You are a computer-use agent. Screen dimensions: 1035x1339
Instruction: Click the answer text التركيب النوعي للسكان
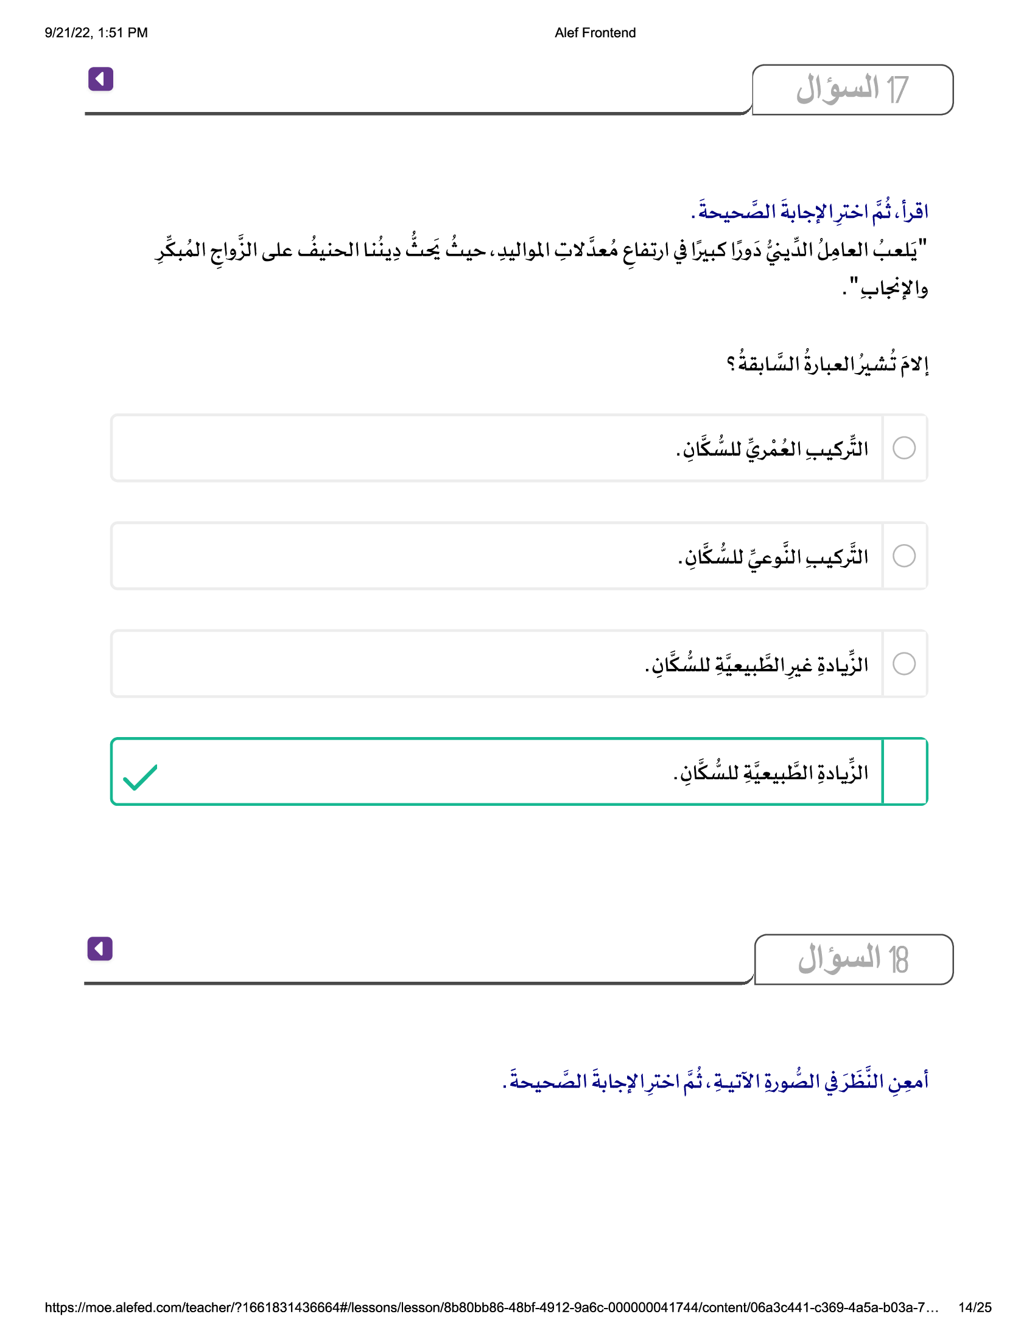click(773, 557)
